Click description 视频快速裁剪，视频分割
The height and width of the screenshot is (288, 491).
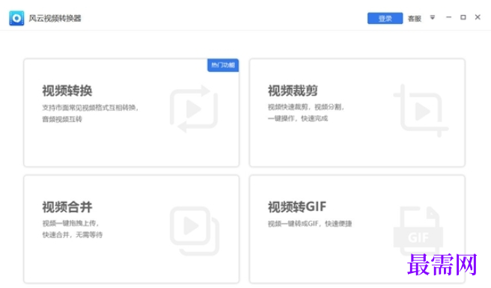point(306,107)
